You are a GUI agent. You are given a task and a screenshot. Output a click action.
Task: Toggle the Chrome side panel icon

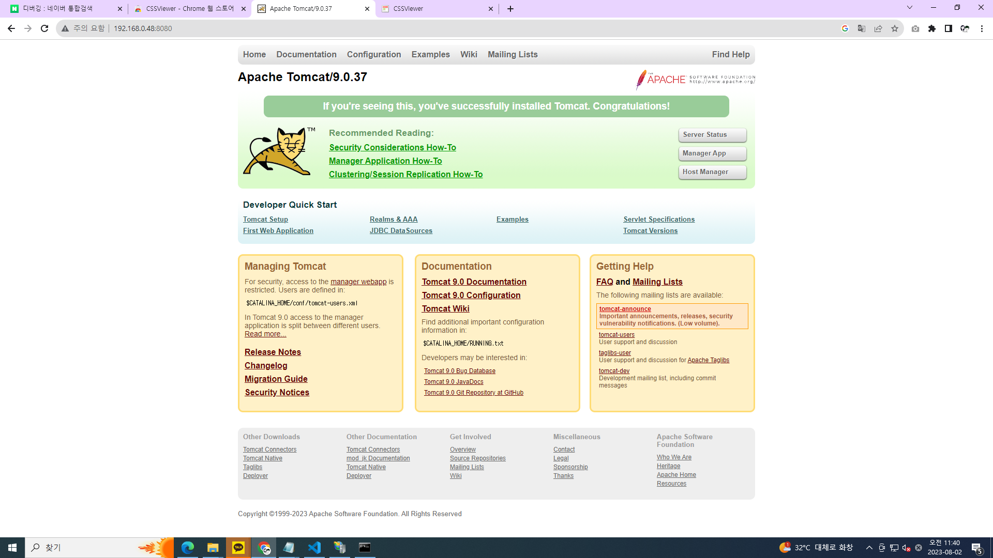(x=949, y=28)
